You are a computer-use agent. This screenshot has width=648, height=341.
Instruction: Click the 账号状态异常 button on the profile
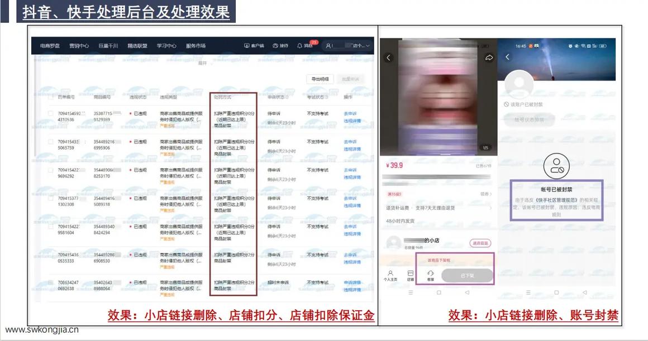[x=529, y=120]
